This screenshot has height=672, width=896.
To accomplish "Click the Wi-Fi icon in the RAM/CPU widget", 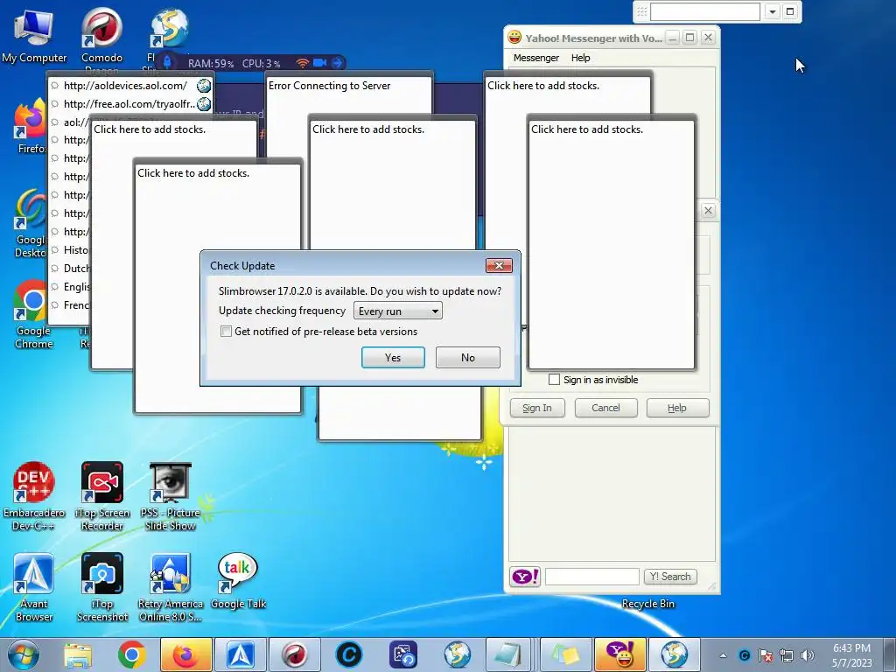I will [303, 63].
